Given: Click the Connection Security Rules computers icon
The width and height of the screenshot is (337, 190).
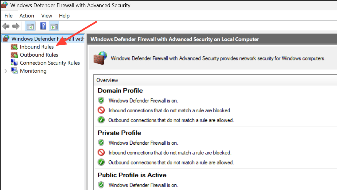Looking at the screenshot, I should point(14,63).
